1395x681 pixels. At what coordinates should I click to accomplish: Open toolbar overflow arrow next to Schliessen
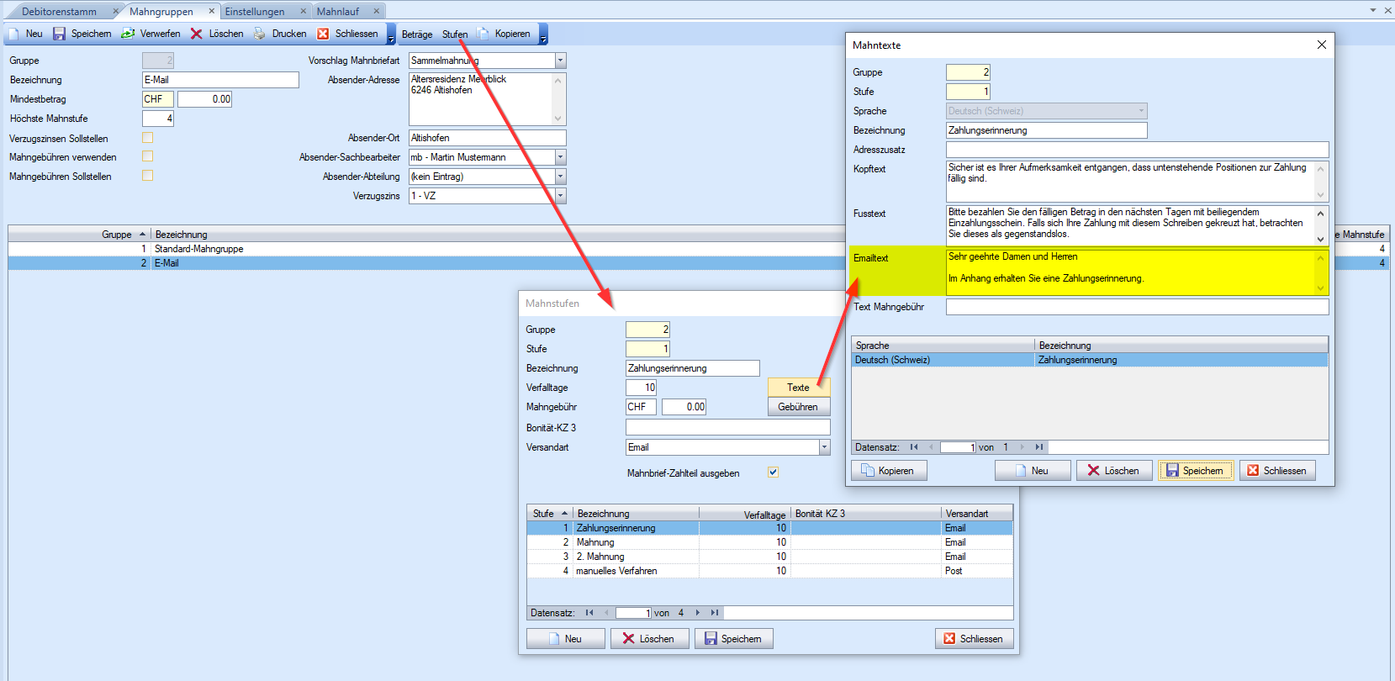pyautogui.click(x=391, y=34)
